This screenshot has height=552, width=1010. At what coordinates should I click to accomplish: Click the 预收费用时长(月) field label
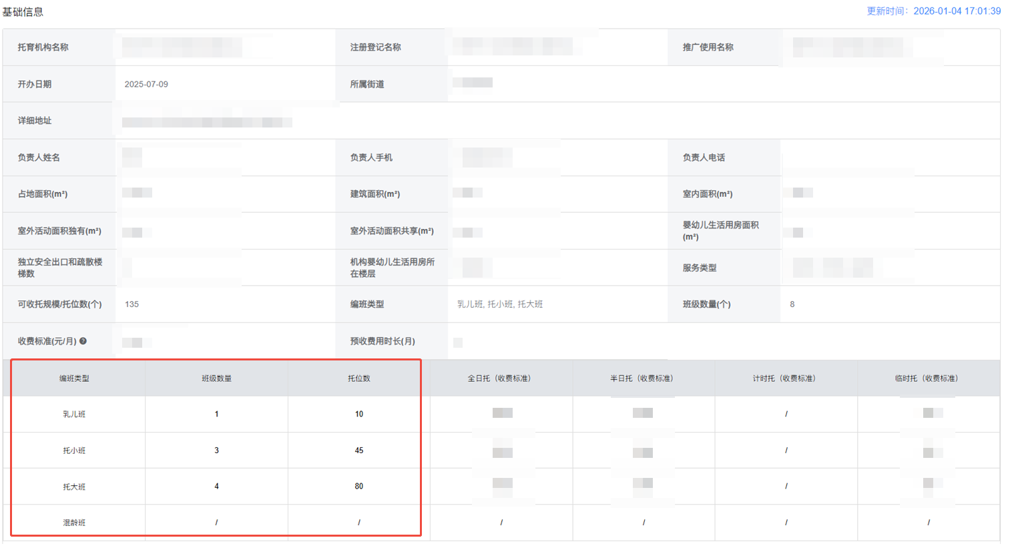383,341
